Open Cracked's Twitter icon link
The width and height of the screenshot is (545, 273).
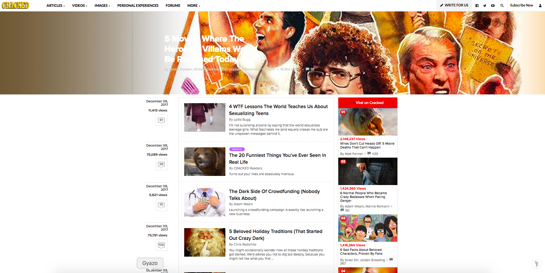click(x=485, y=5)
